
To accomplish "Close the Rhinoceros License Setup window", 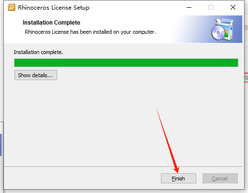I will 233,7.
